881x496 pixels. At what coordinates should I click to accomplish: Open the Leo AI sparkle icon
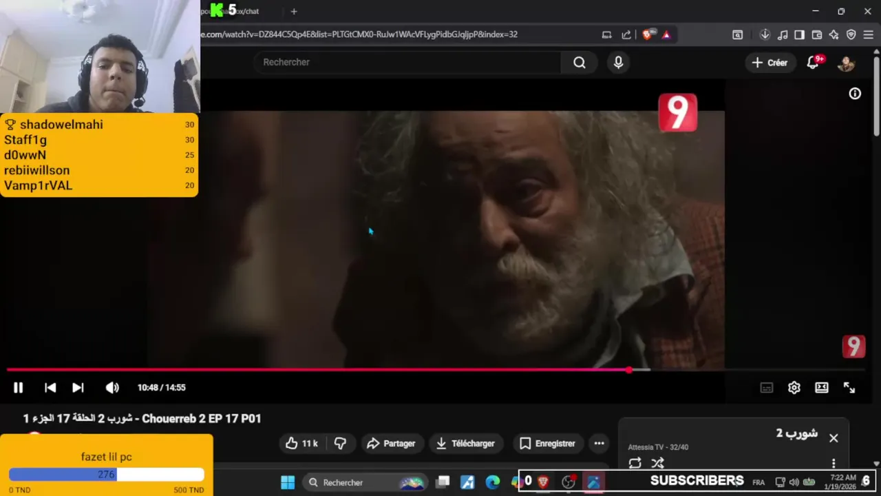(834, 34)
